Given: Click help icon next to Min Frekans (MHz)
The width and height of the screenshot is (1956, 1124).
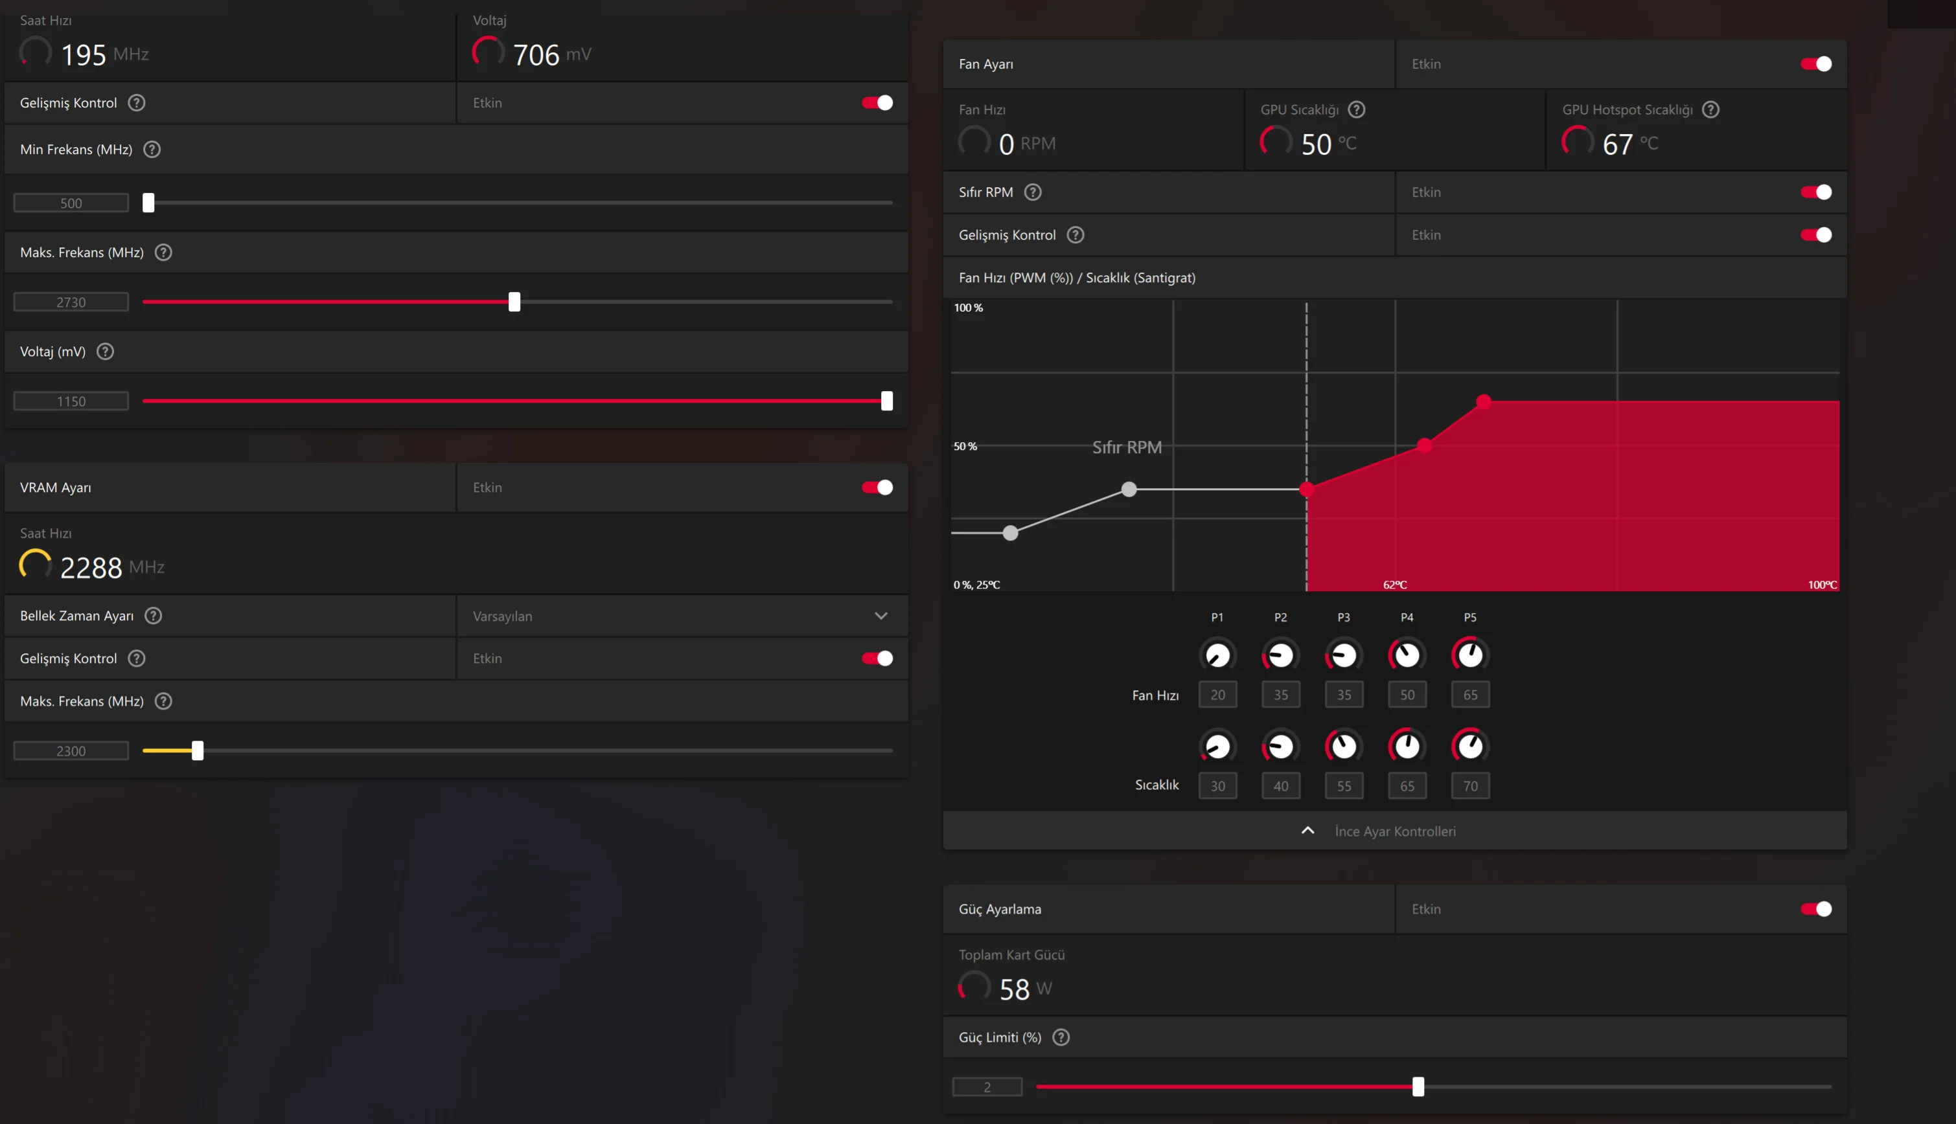Looking at the screenshot, I should tap(152, 150).
